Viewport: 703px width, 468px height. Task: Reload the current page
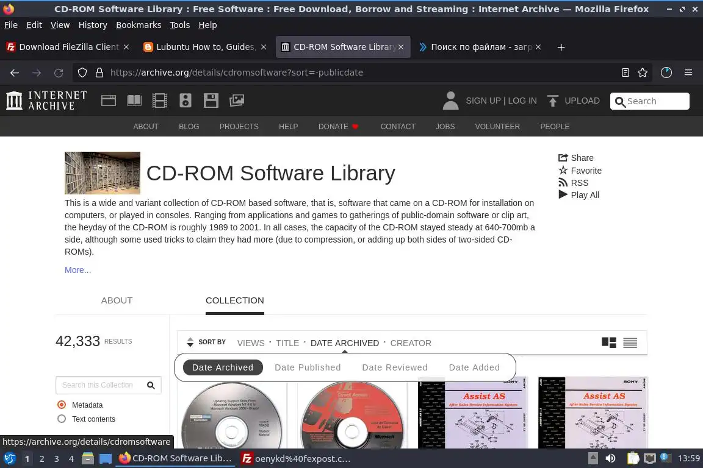coord(59,73)
